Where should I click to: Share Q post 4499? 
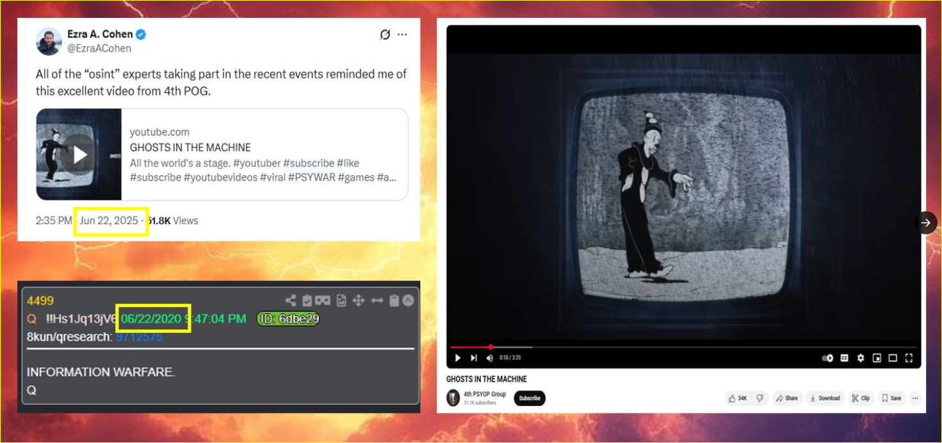[291, 300]
